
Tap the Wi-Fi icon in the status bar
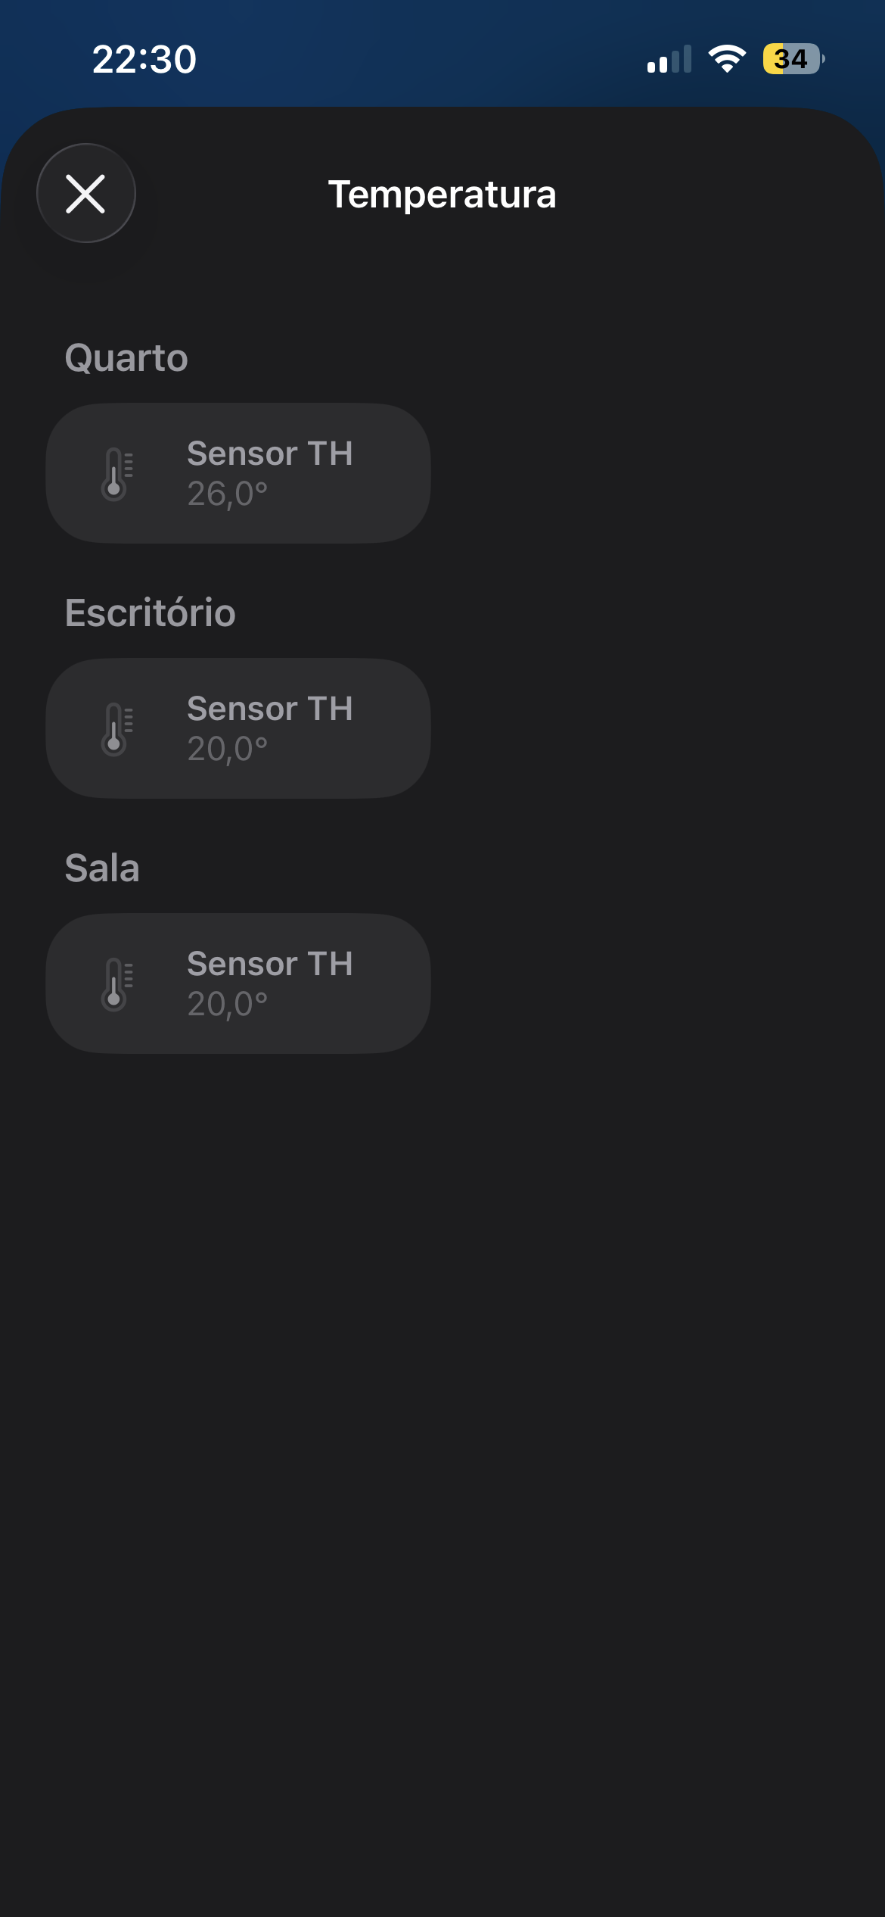click(x=726, y=59)
